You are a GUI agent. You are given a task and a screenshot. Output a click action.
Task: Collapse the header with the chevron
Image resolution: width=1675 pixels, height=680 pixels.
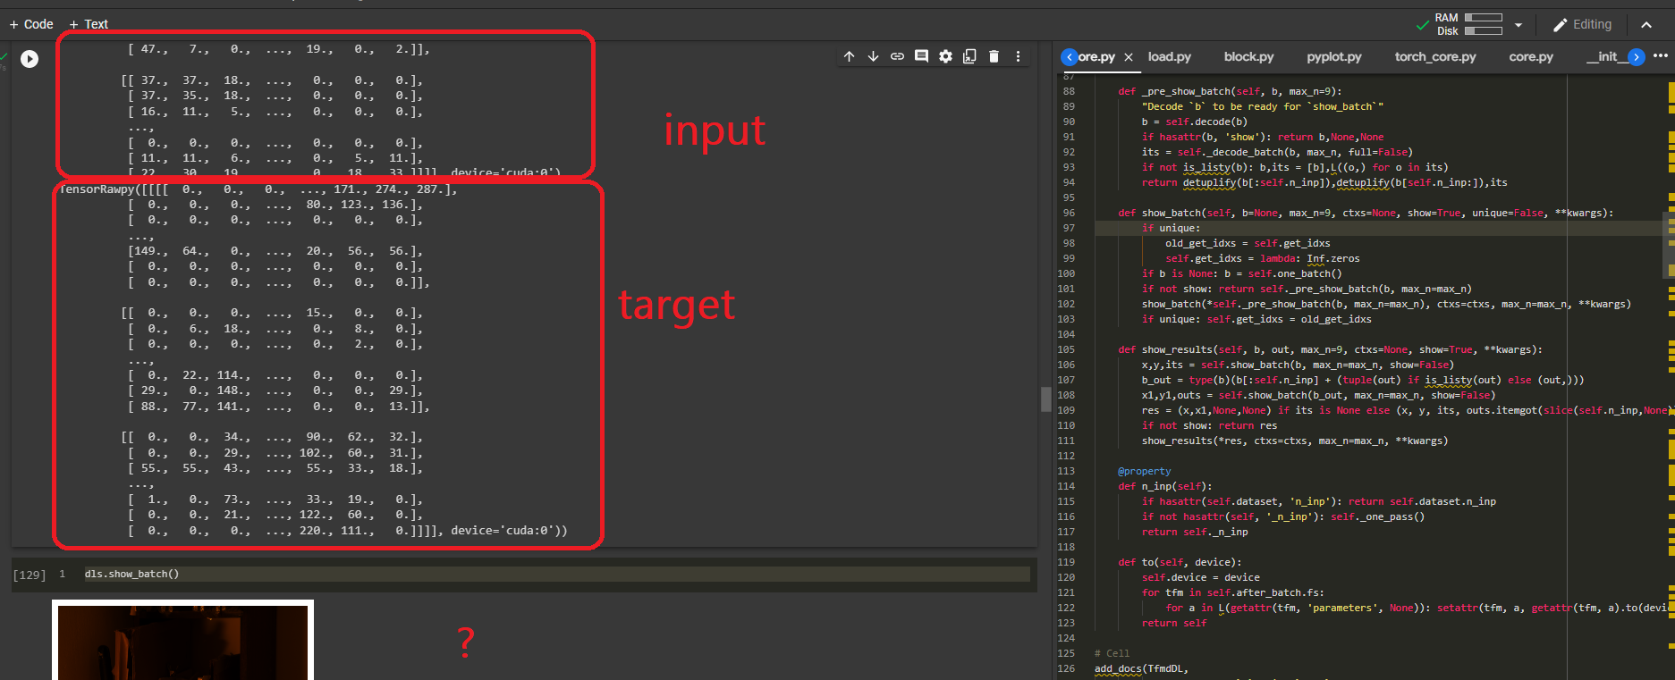(x=1646, y=25)
